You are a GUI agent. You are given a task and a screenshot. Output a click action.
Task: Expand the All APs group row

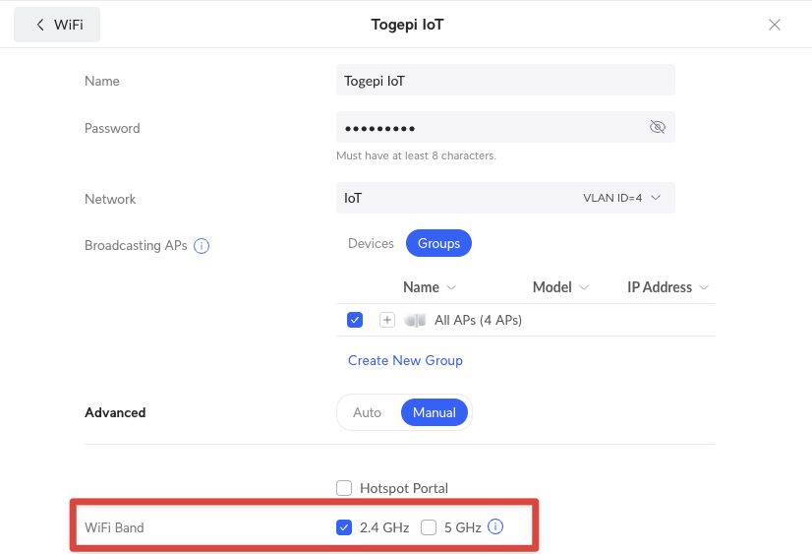click(387, 320)
